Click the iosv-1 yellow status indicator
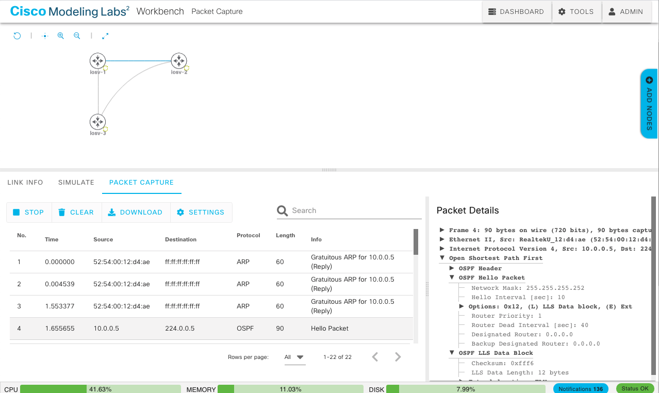 pyautogui.click(x=105, y=68)
